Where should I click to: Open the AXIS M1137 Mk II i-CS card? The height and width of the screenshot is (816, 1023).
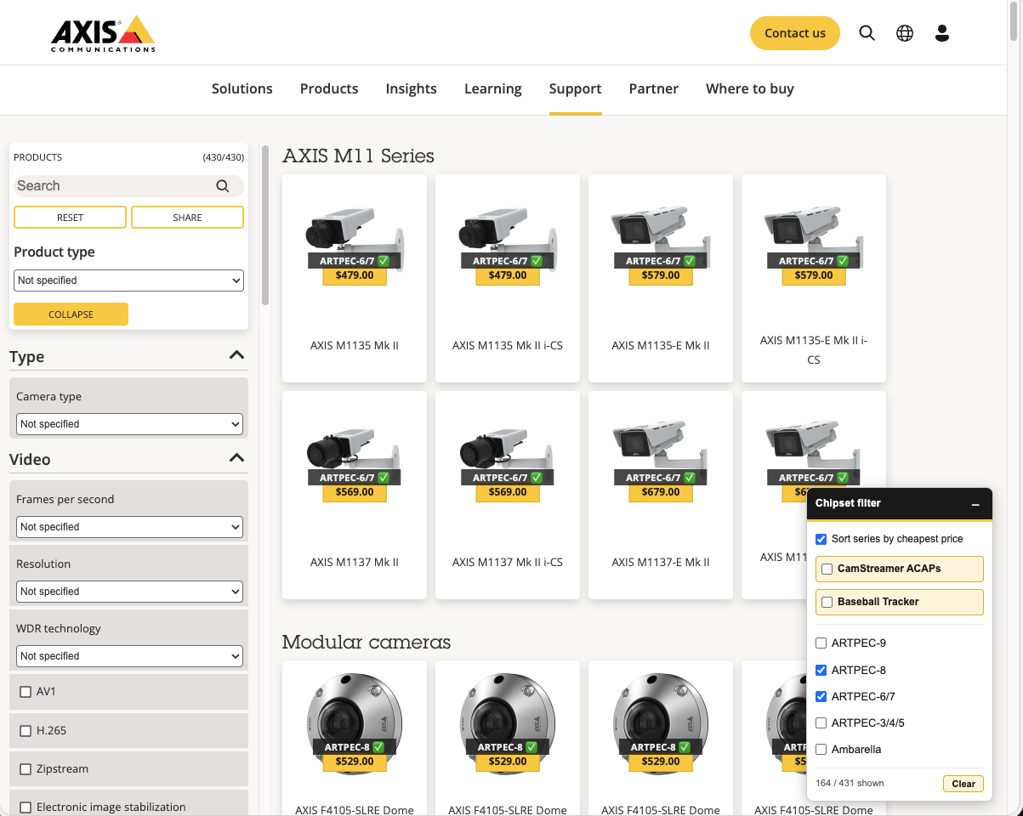click(x=508, y=496)
